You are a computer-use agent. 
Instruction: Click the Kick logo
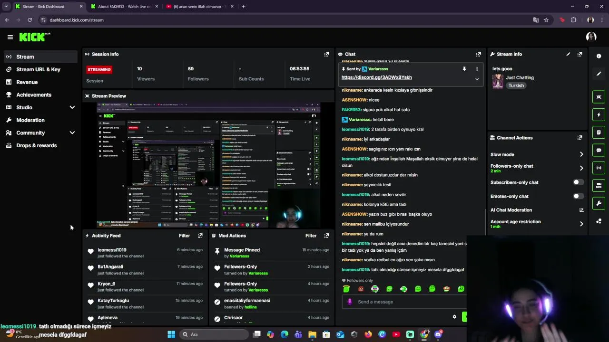35,37
